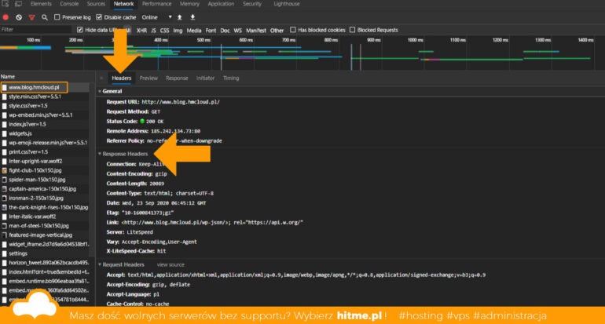Open the Performance tab
Image resolution: width=605 pixels, height=324 pixels.
[156, 4]
